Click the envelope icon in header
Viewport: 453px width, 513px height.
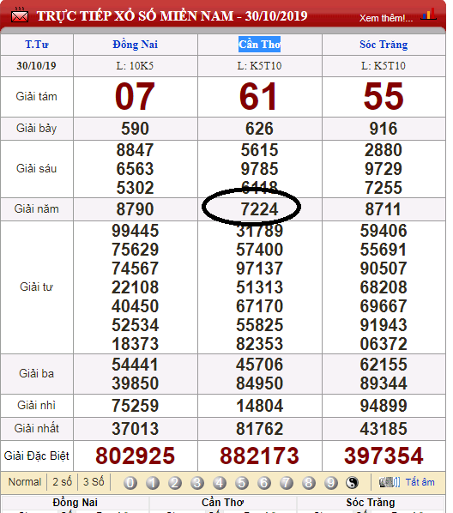(20, 15)
